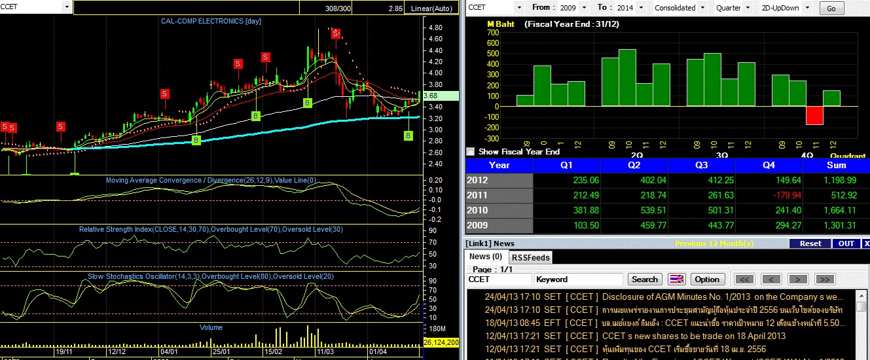
Task: Click the news Search button
Action: coord(645,279)
